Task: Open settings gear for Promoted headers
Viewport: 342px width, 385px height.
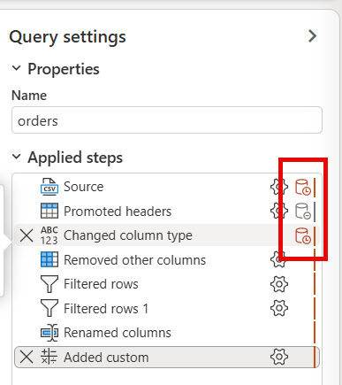Action: coord(279,211)
